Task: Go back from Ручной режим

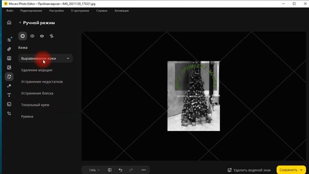Action: [x=20, y=23]
